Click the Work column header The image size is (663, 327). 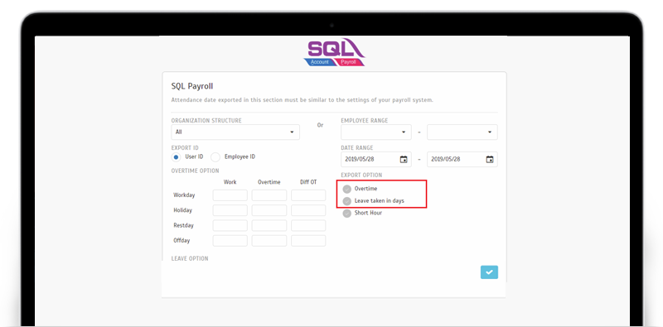pos(230,182)
